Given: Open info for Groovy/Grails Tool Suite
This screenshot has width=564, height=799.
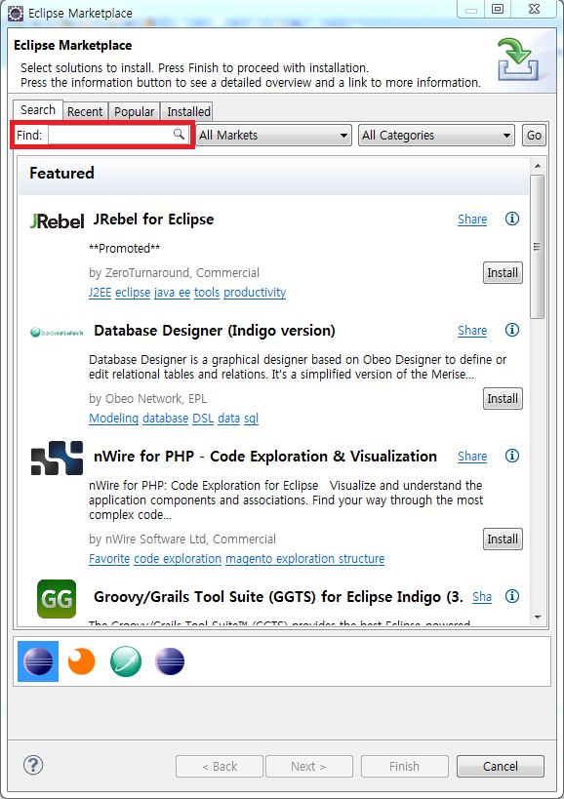Looking at the screenshot, I should 512,596.
